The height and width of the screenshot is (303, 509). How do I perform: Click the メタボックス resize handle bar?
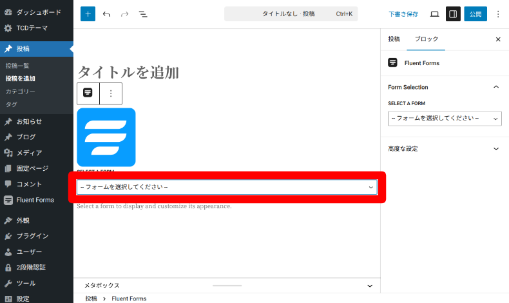(227, 286)
